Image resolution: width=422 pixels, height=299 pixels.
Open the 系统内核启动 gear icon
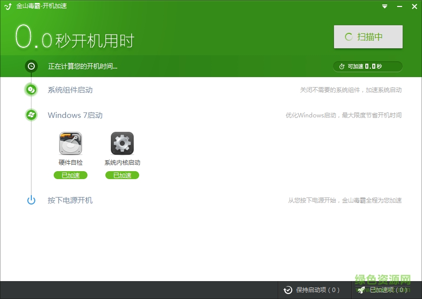tap(122, 143)
